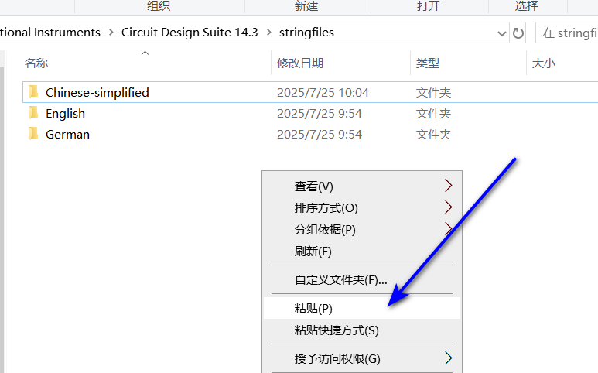Click the stringfiles search box

tap(569, 33)
